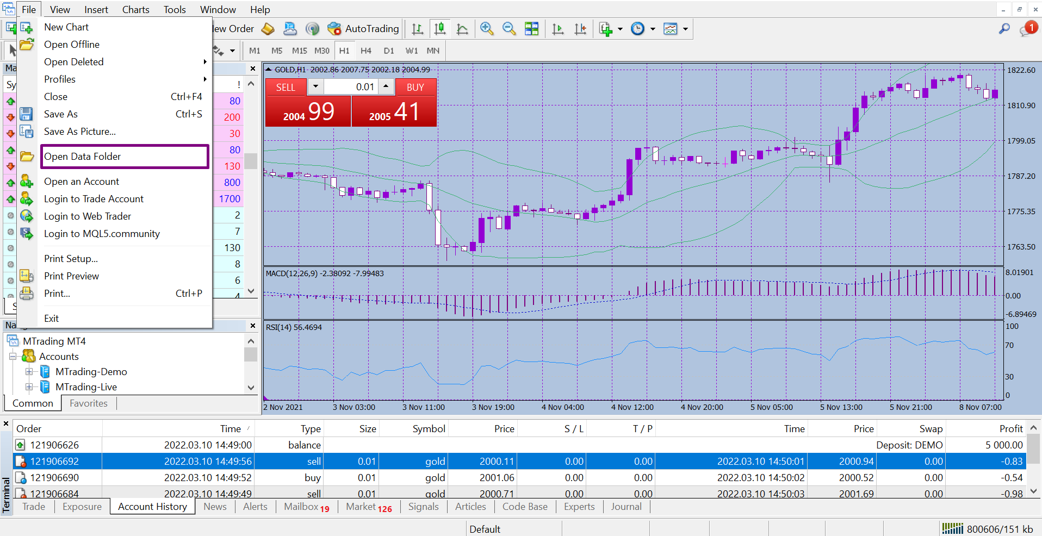Viewport: 1042px width, 536px height.
Task: Select the MN timeframe
Action: (x=433, y=51)
